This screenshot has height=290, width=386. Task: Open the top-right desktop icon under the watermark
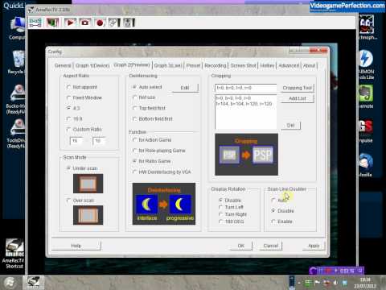pyautogui.click(x=368, y=27)
